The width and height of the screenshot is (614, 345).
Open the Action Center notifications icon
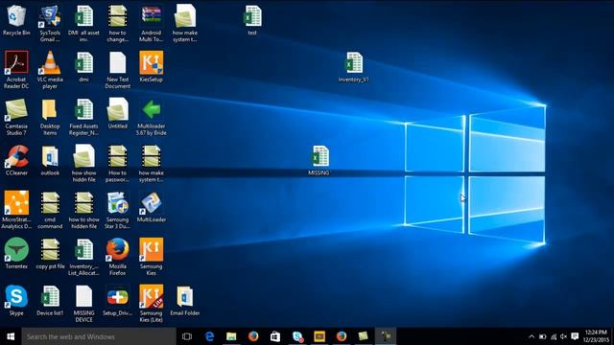[575, 336]
